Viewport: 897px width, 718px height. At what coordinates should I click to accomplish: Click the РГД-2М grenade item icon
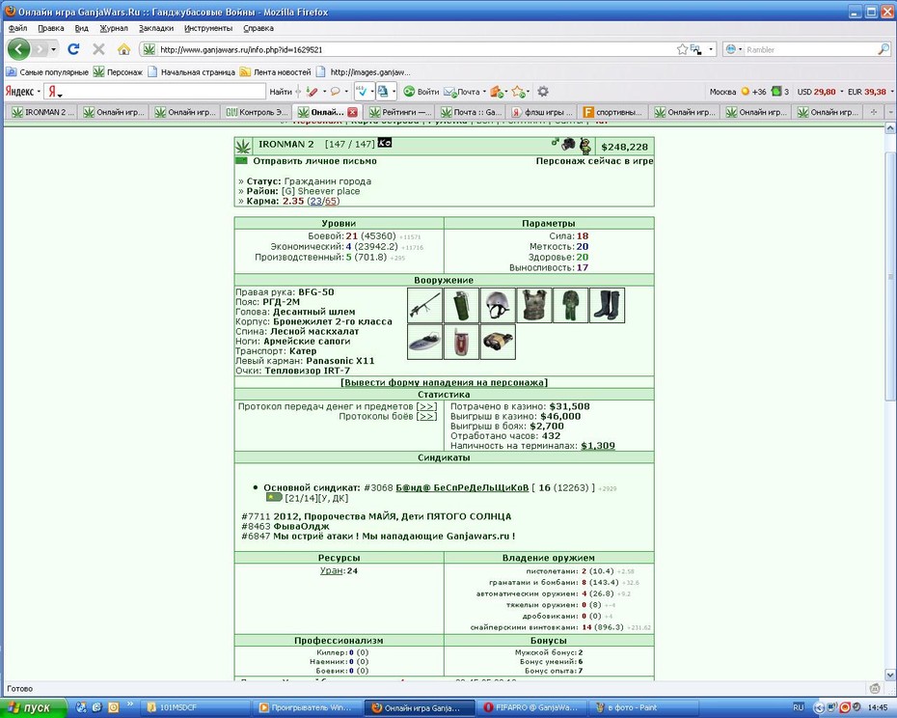462,305
